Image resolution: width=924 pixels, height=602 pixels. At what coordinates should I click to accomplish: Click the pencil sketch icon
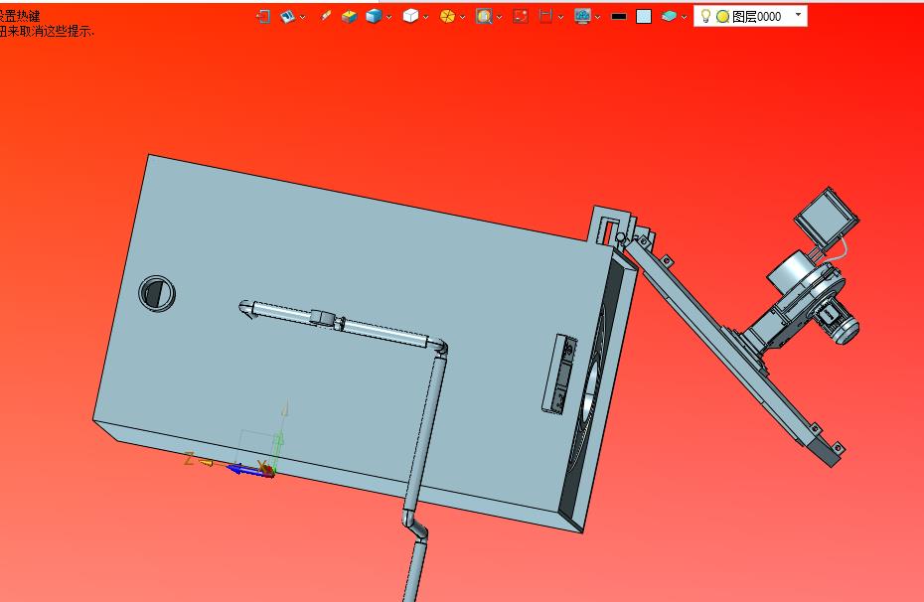pyautogui.click(x=325, y=16)
